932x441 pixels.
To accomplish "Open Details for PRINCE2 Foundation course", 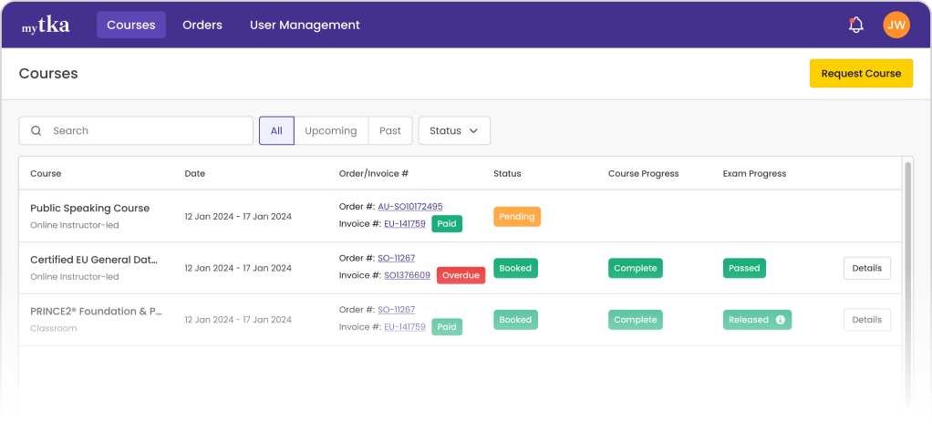I will tap(866, 320).
